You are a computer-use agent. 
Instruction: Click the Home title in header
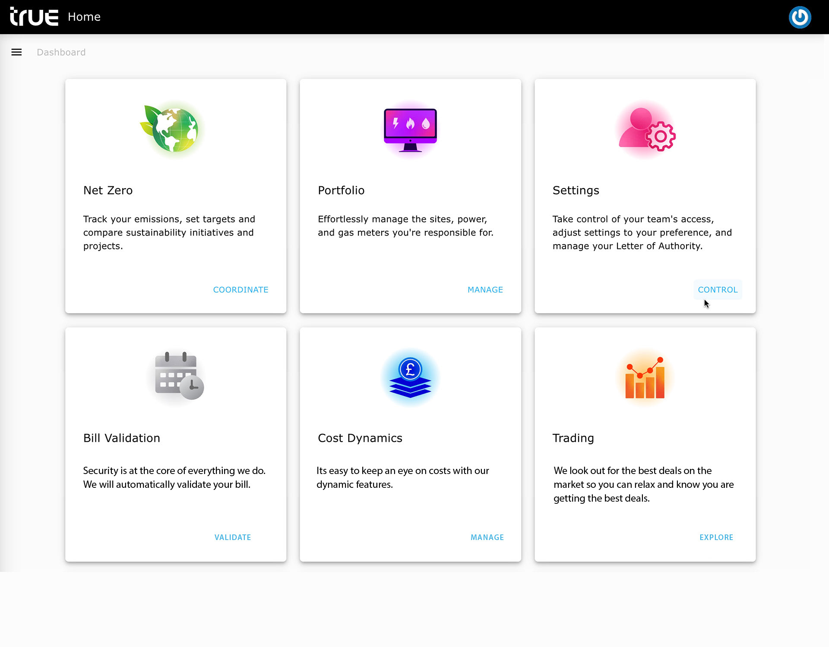coord(84,17)
